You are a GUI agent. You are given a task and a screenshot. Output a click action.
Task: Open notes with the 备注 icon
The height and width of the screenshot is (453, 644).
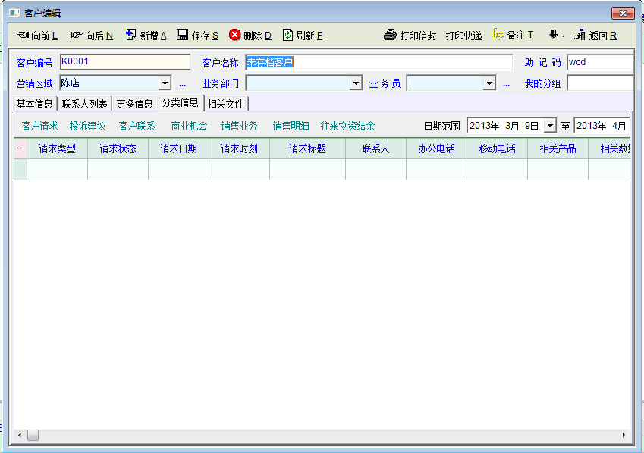tap(498, 35)
